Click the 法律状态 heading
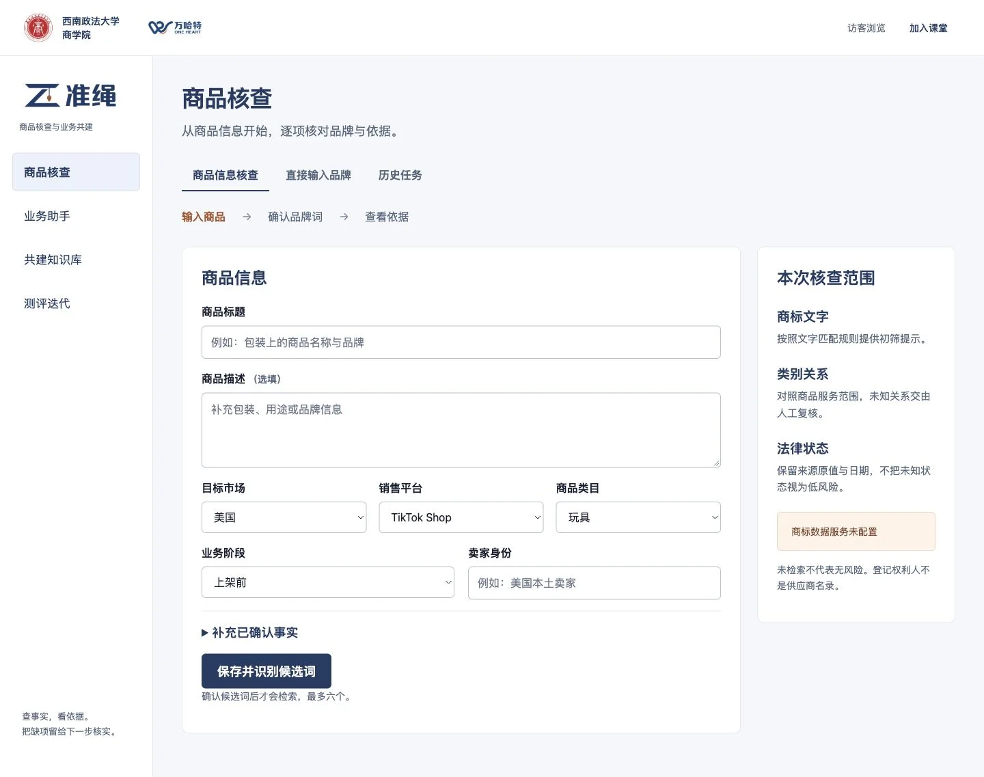This screenshot has width=984, height=777. [803, 448]
